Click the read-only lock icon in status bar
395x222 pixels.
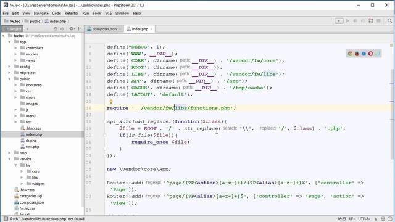(x=376, y=219)
